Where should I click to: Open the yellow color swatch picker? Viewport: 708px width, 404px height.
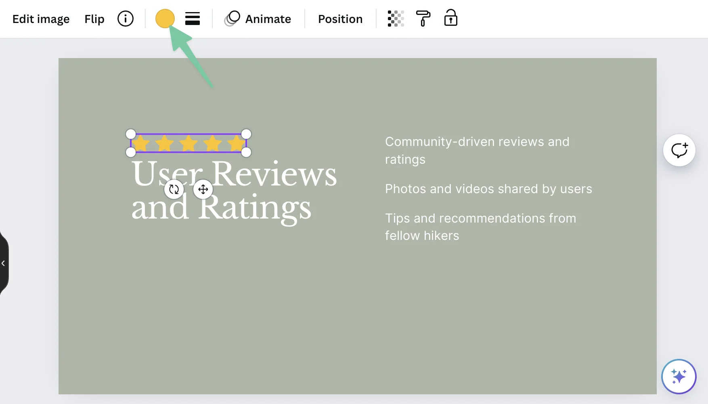[x=165, y=19]
